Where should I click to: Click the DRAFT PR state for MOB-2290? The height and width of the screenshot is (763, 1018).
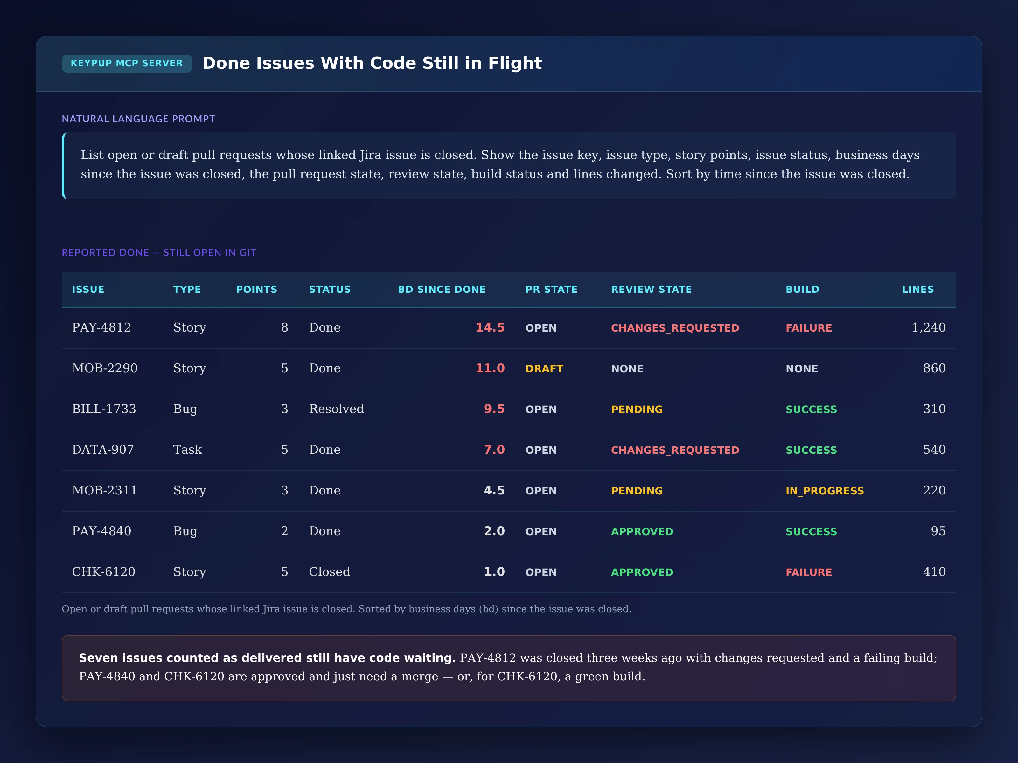tap(544, 369)
